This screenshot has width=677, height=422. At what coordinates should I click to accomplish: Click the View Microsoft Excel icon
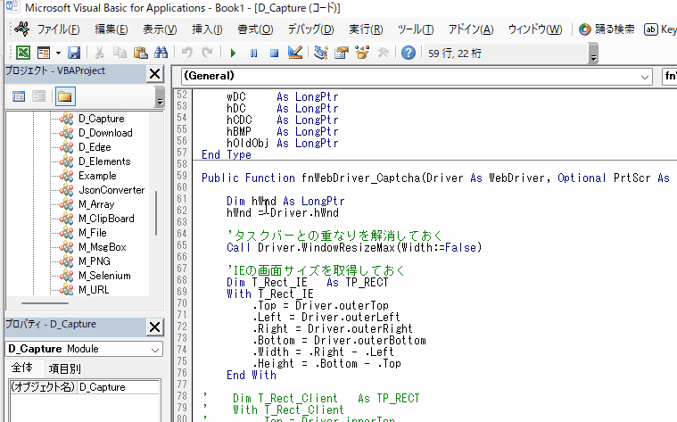pyautogui.click(x=23, y=54)
